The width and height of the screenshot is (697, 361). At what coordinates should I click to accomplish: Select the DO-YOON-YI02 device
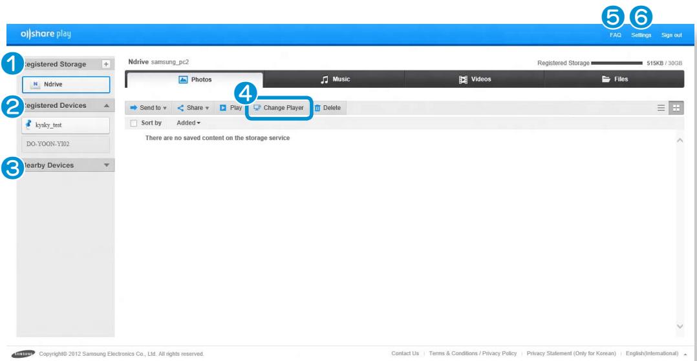coord(65,144)
